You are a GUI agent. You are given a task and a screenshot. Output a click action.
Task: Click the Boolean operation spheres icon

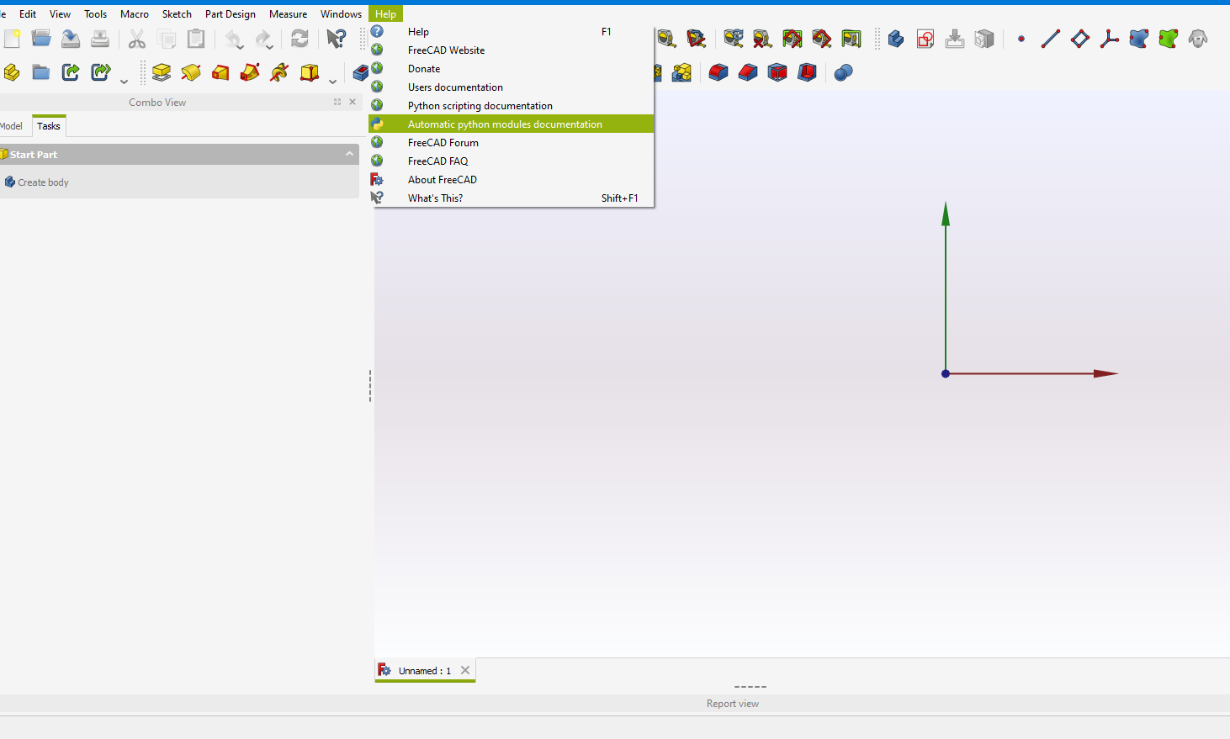(x=843, y=72)
